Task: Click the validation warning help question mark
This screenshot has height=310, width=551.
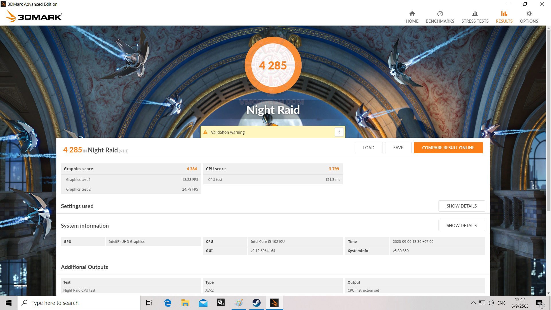Action: point(339,132)
